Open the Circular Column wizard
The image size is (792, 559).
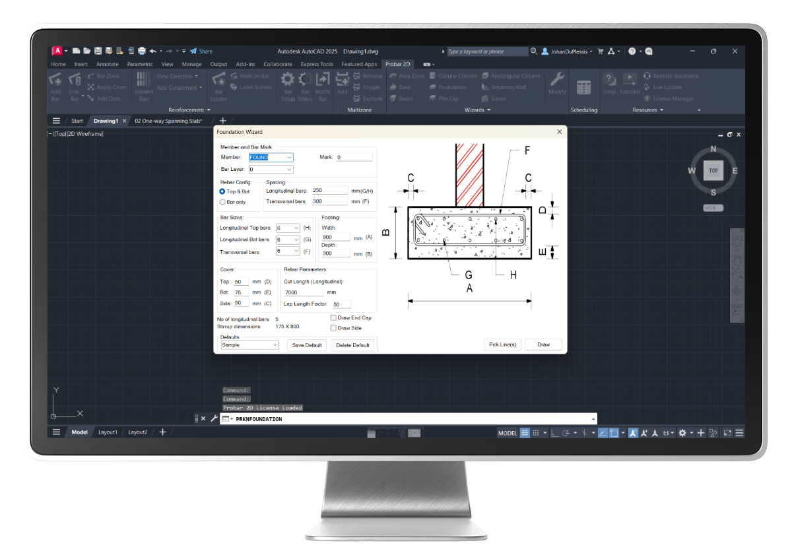[x=453, y=76]
